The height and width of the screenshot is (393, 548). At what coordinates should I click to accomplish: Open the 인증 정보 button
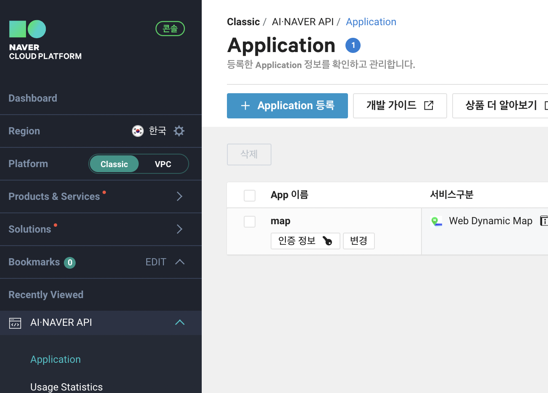pyautogui.click(x=306, y=241)
